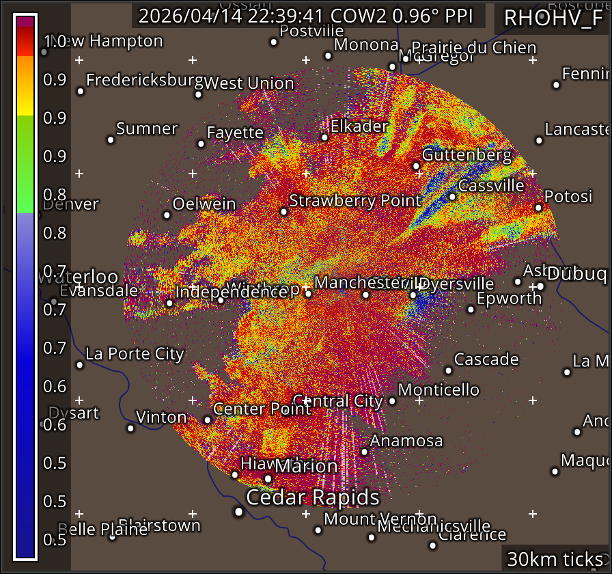Click the Strawberry Point marker dot
The image size is (612, 574).
pos(284,212)
